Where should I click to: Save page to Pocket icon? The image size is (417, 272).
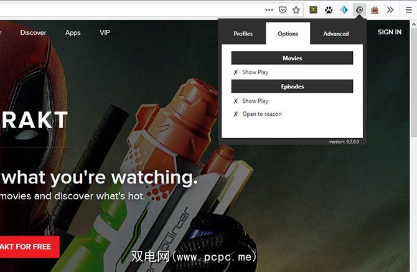point(283,10)
